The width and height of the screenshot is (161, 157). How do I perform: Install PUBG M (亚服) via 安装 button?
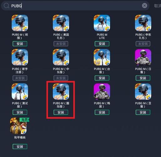pos(143,112)
